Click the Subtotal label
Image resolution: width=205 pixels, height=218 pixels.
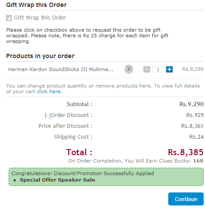click(x=79, y=104)
